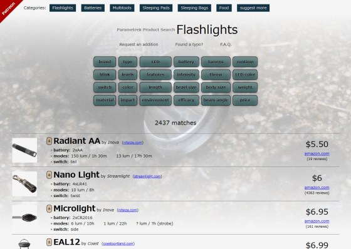Open niteize.com link beside Microlight

[x=128, y=210]
